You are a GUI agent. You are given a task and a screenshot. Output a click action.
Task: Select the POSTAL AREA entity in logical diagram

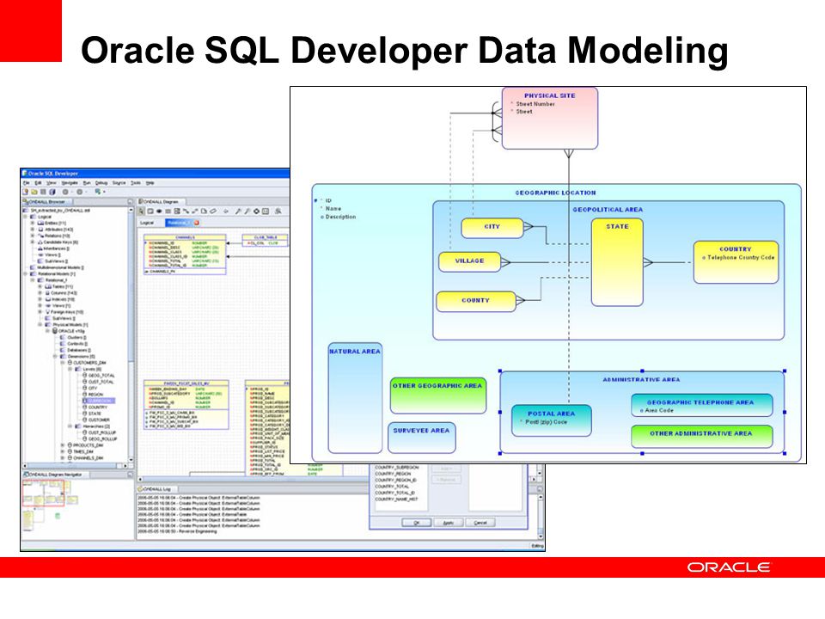pyautogui.click(x=551, y=420)
